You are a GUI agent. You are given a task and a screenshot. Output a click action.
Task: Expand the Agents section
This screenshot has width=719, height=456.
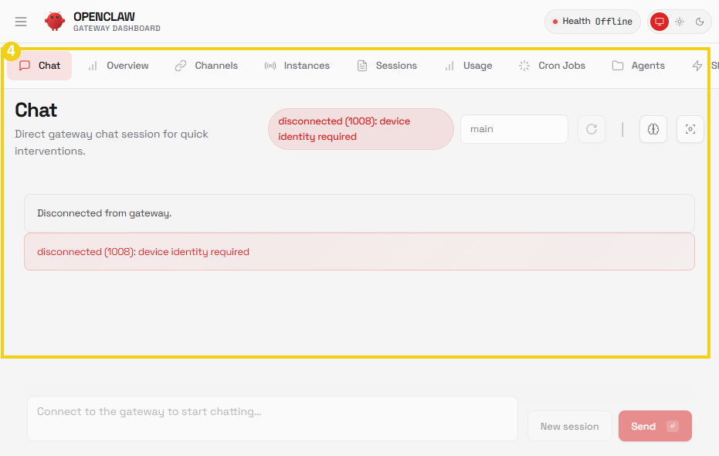tap(638, 66)
